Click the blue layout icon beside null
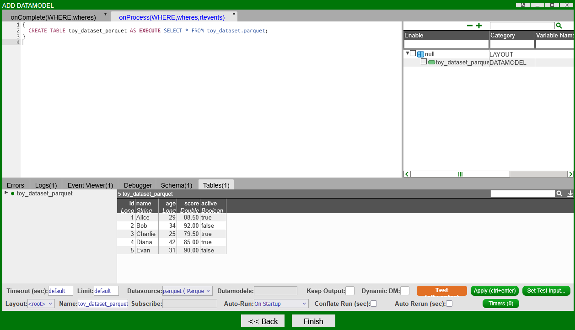575x330 pixels. point(420,54)
